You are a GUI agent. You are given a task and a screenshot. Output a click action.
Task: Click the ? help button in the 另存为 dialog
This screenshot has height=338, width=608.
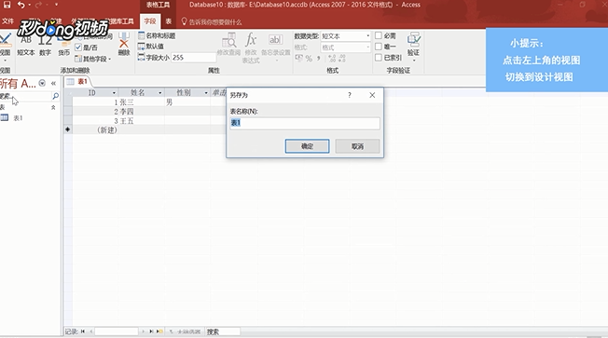pyautogui.click(x=350, y=95)
